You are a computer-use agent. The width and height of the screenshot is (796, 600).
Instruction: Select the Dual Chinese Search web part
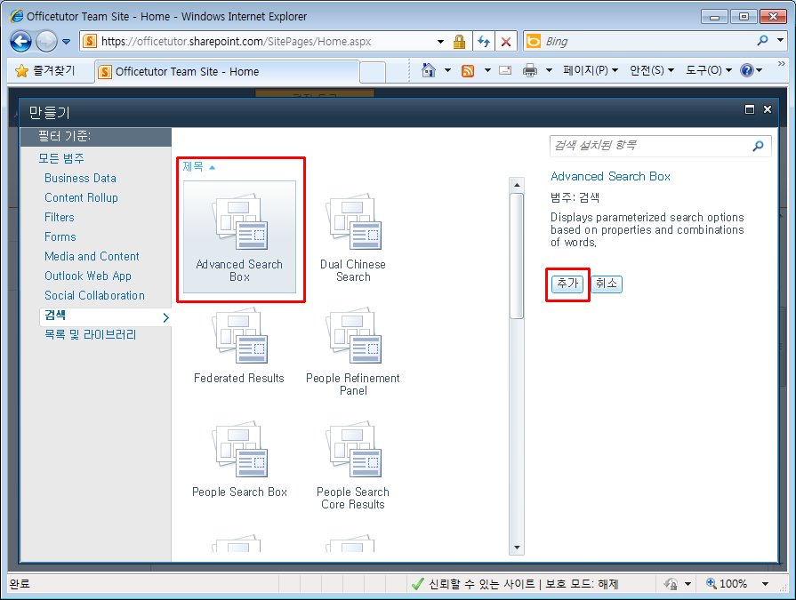click(353, 236)
